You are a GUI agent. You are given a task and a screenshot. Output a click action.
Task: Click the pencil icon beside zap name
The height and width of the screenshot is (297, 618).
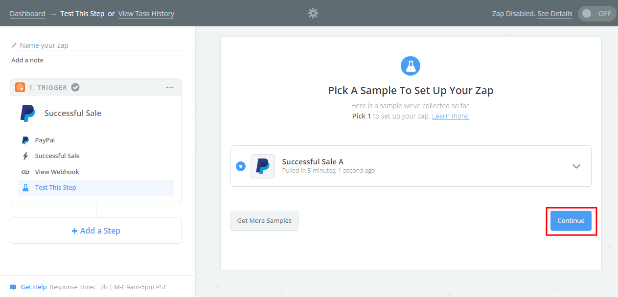(x=14, y=45)
